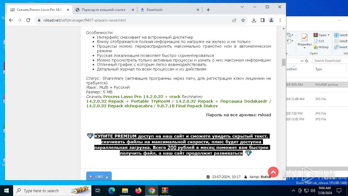348x196 pixels.
Task: Refresh the Explorer Downloads folder
Action: (x=307, y=61)
